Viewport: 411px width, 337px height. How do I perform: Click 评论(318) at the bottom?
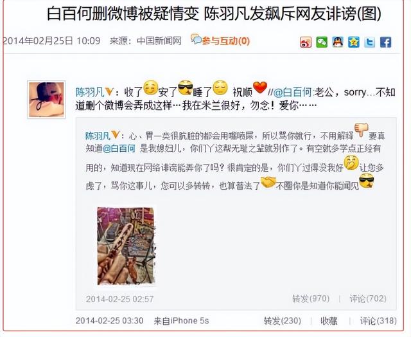[x=378, y=321]
